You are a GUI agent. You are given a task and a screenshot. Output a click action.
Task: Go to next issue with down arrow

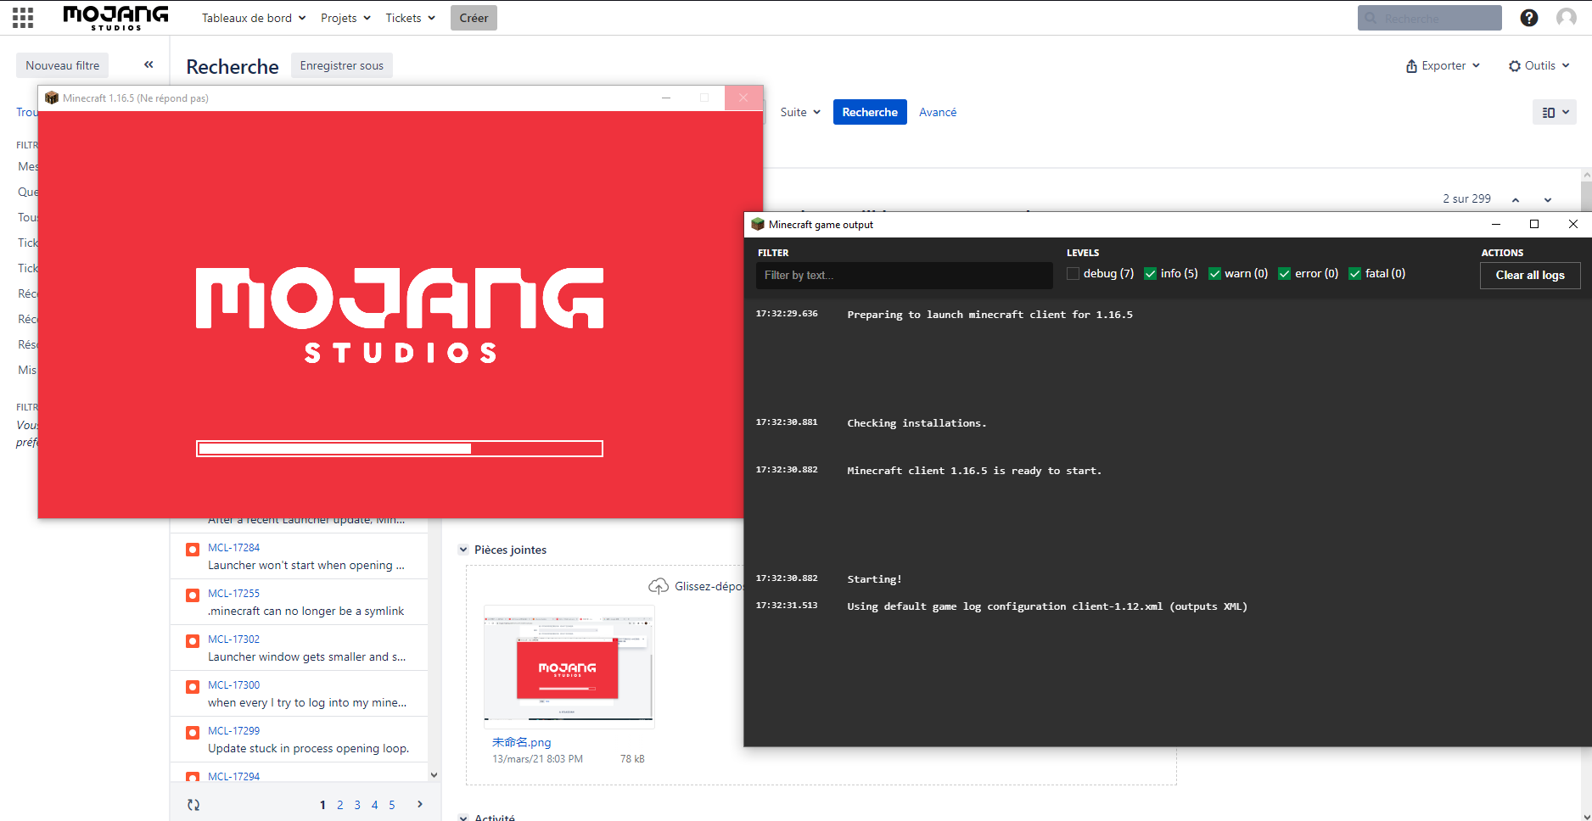1548,199
